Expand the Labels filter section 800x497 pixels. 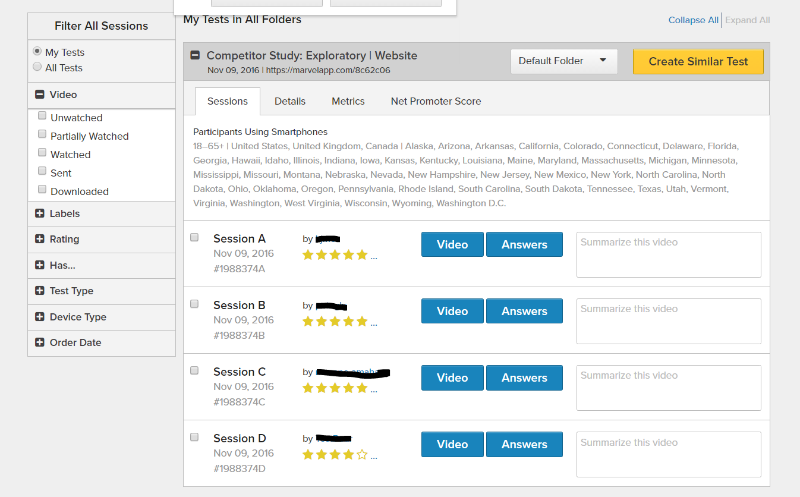[x=40, y=213]
